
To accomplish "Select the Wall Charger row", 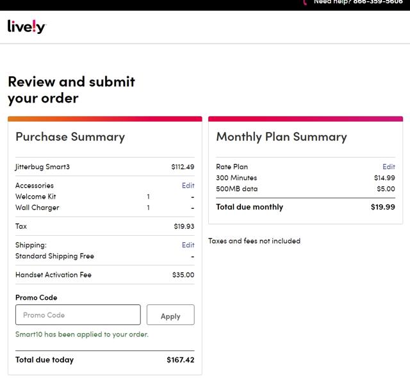I will coord(105,208).
